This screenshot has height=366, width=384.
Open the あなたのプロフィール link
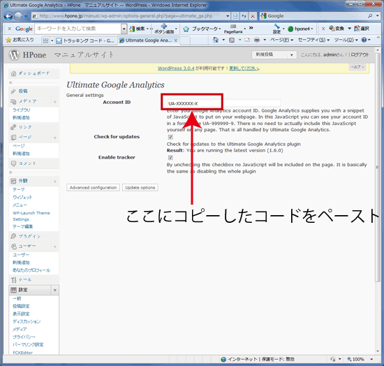tap(31, 270)
